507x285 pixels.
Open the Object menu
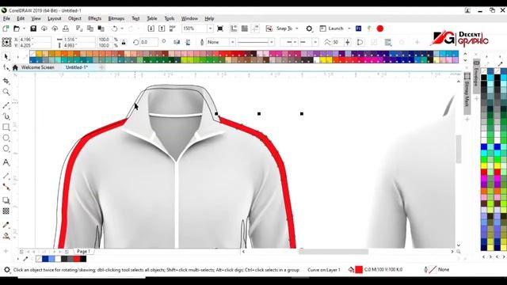point(74,18)
